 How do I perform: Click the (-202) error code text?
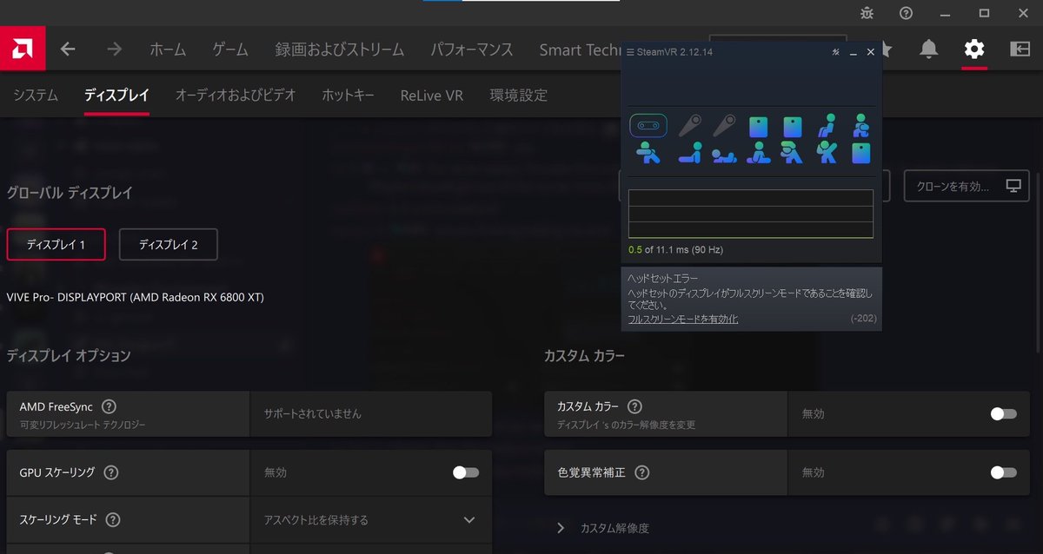[x=863, y=320]
